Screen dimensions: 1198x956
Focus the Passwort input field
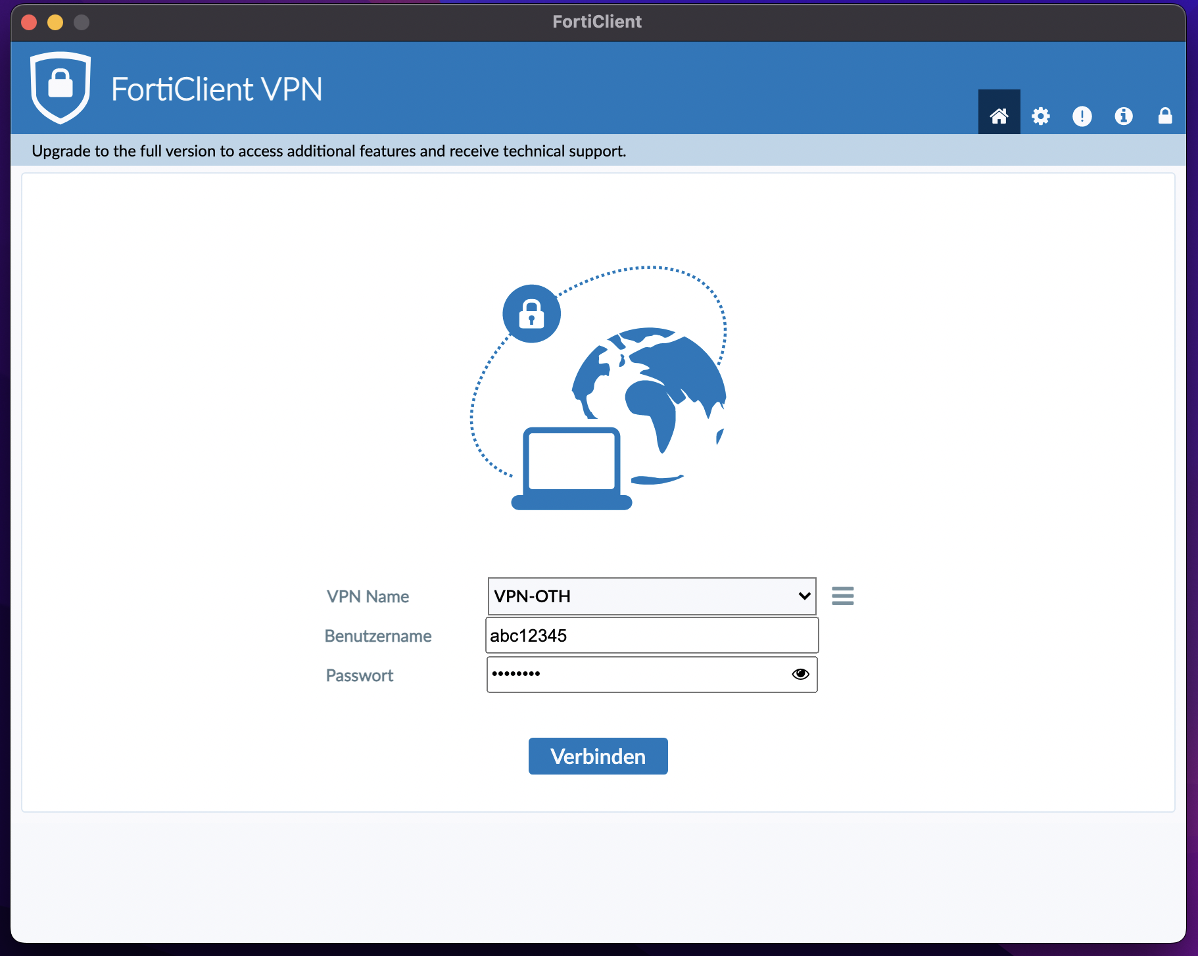tap(652, 675)
